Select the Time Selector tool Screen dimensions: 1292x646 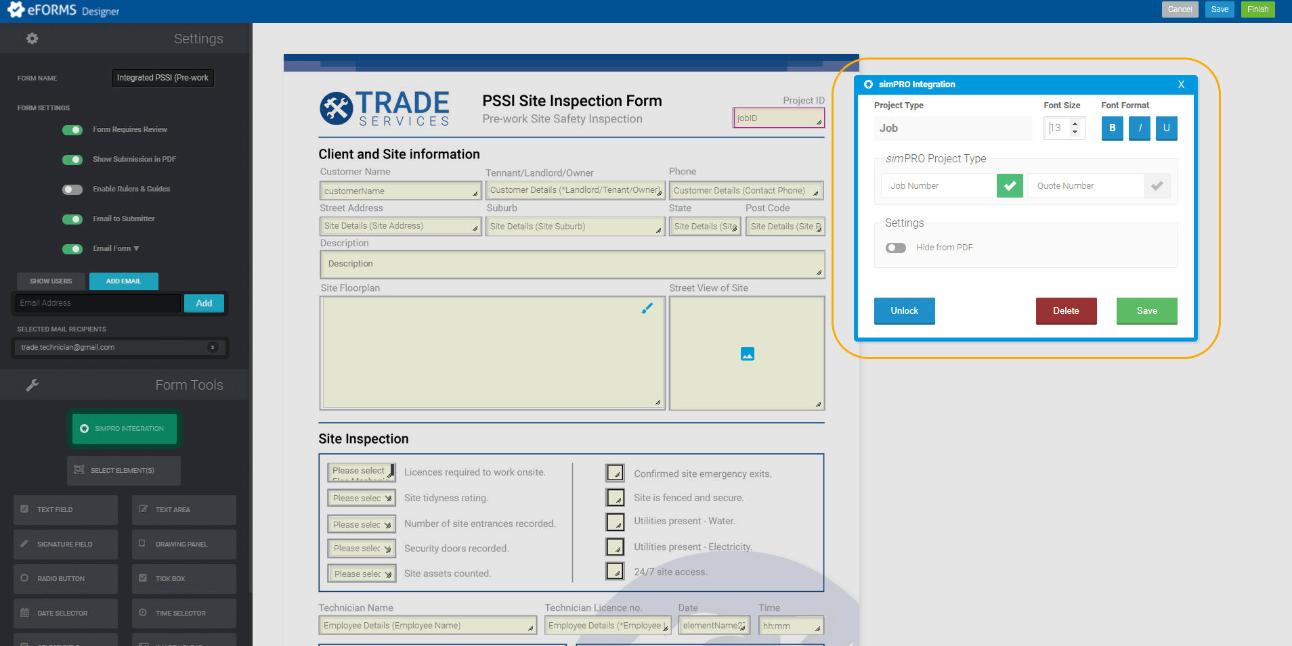[184, 613]
